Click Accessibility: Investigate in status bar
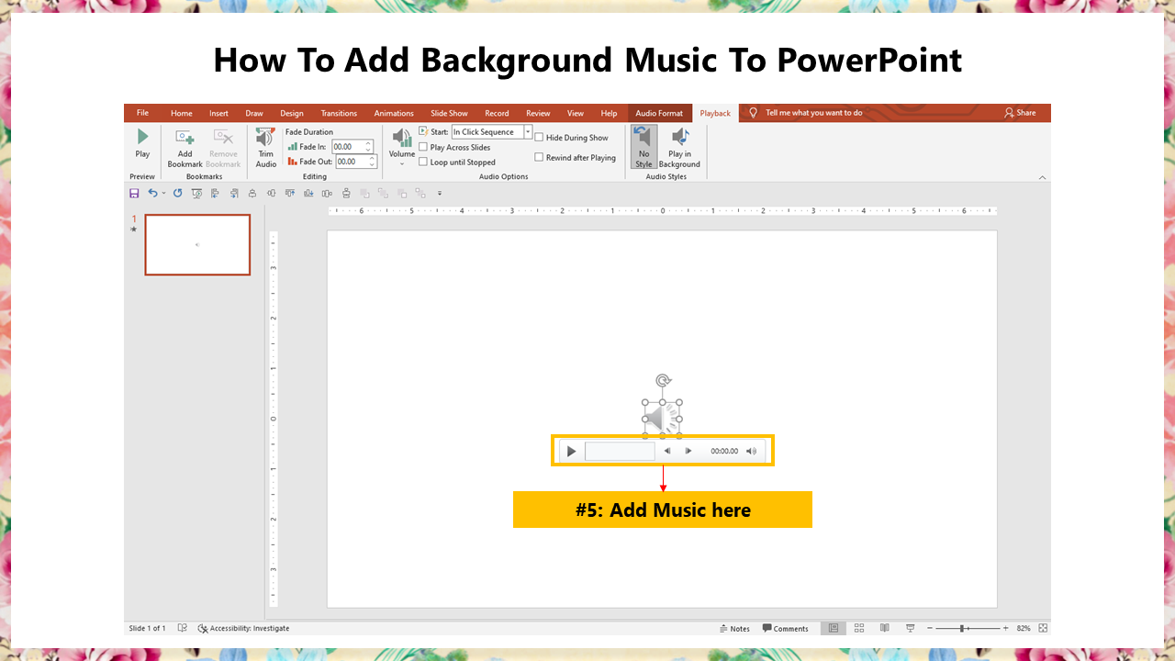1175x661 pixels. (x=243, y=628)
